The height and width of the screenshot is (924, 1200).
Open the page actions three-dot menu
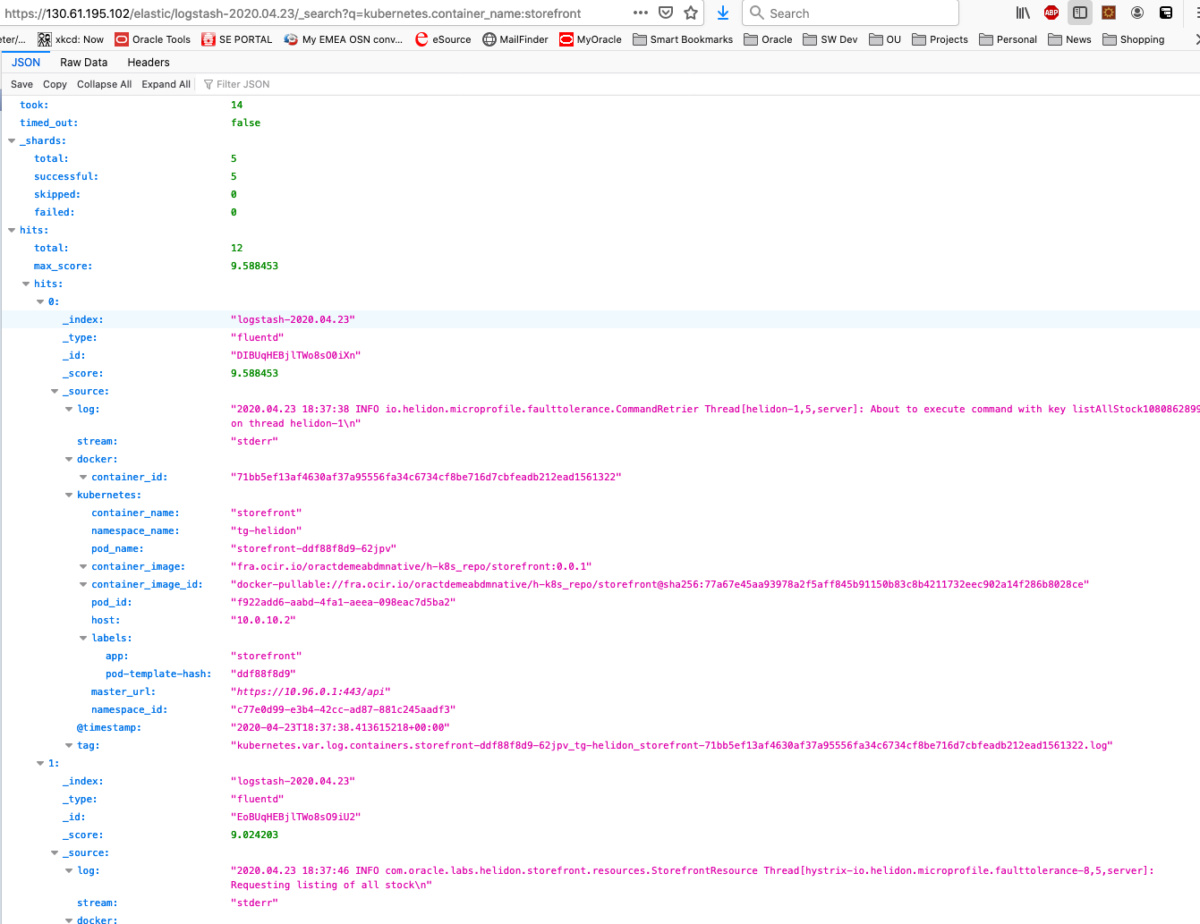(641, 13)
